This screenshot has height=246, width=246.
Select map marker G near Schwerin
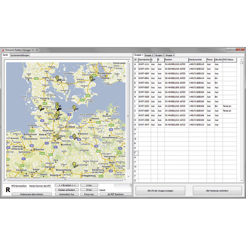[74, 136]
